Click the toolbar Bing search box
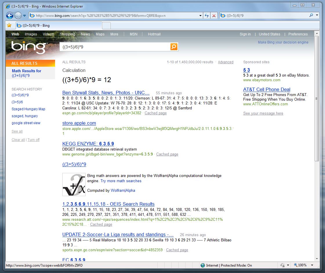 tap(266, 16)
